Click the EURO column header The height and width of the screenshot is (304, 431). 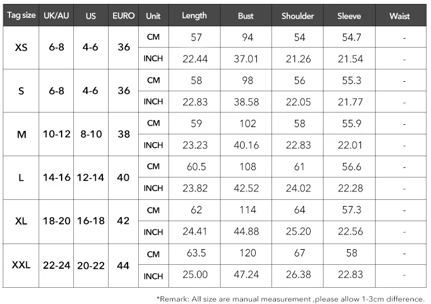123,15
